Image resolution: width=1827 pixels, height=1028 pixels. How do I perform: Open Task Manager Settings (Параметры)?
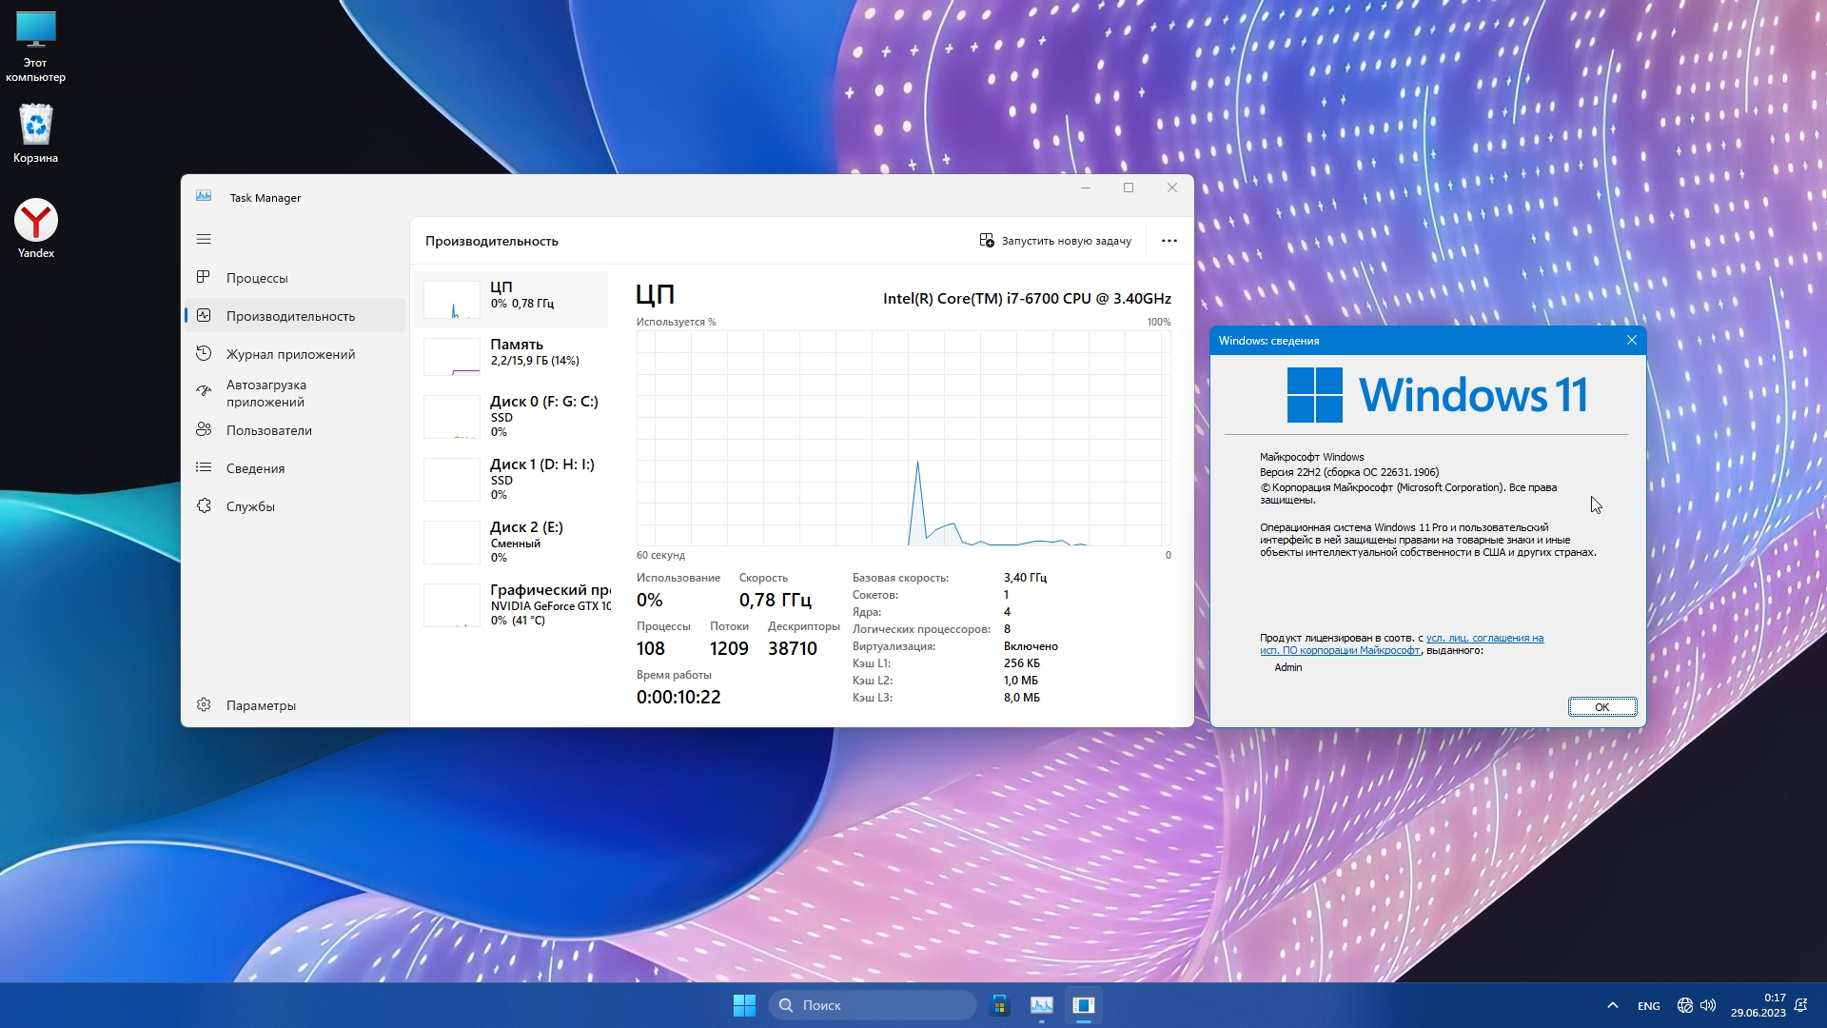tap(261, 705)
